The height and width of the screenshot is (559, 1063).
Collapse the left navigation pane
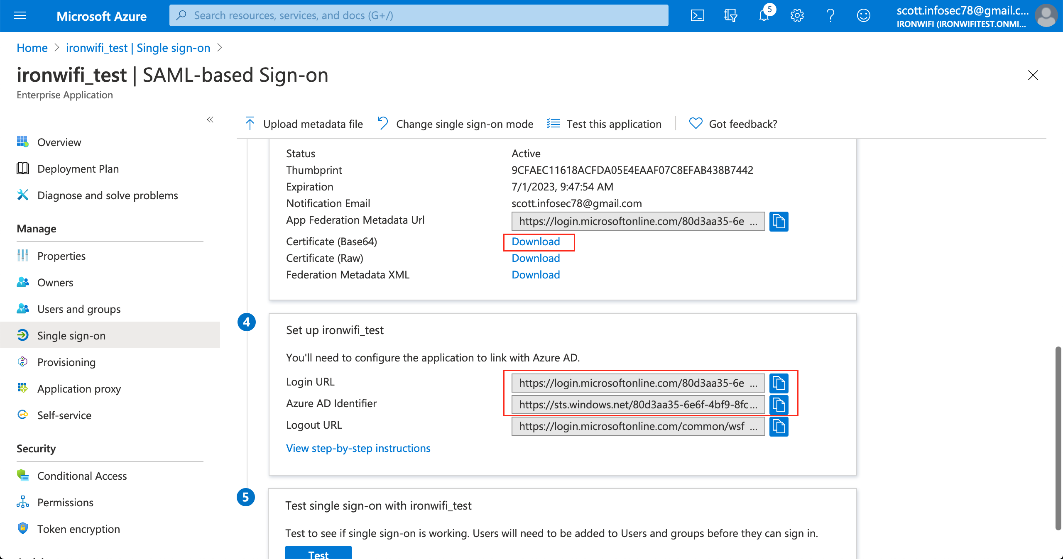point(210,120)
